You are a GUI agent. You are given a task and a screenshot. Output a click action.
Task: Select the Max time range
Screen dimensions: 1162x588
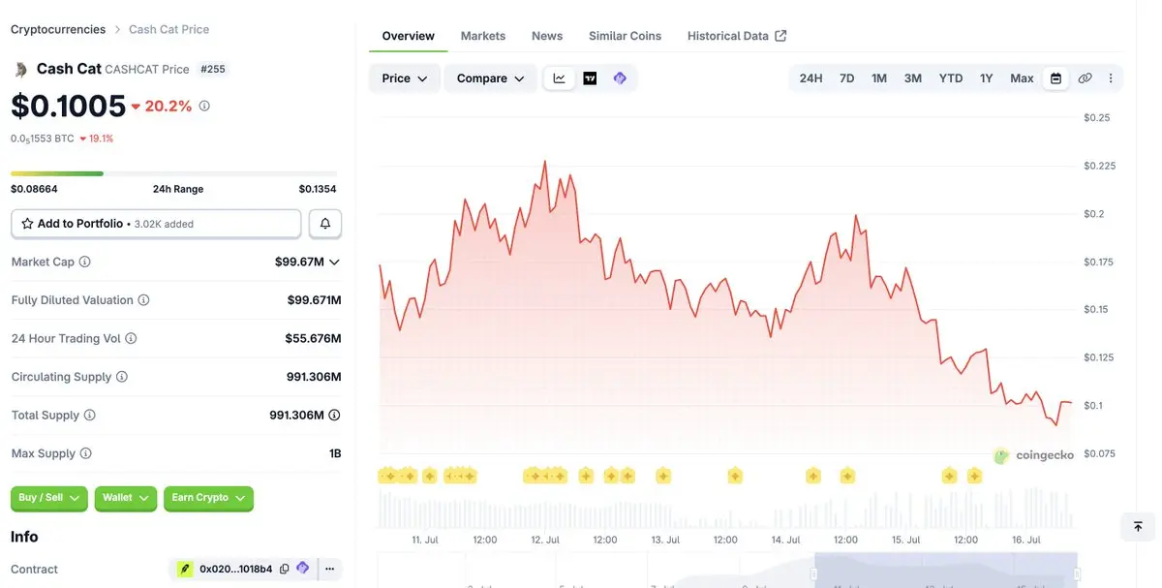pyautogui.click(x=1022, y=78)
